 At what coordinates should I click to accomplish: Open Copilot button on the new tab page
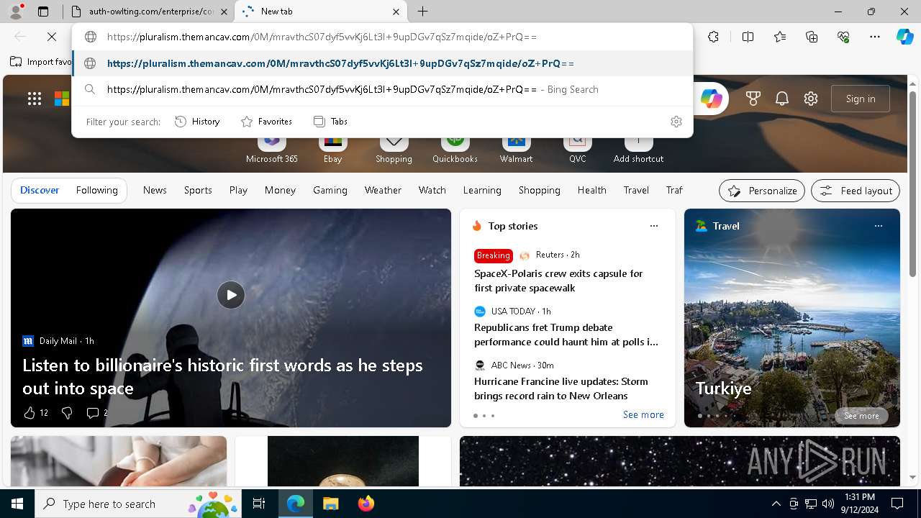point(711,99)
